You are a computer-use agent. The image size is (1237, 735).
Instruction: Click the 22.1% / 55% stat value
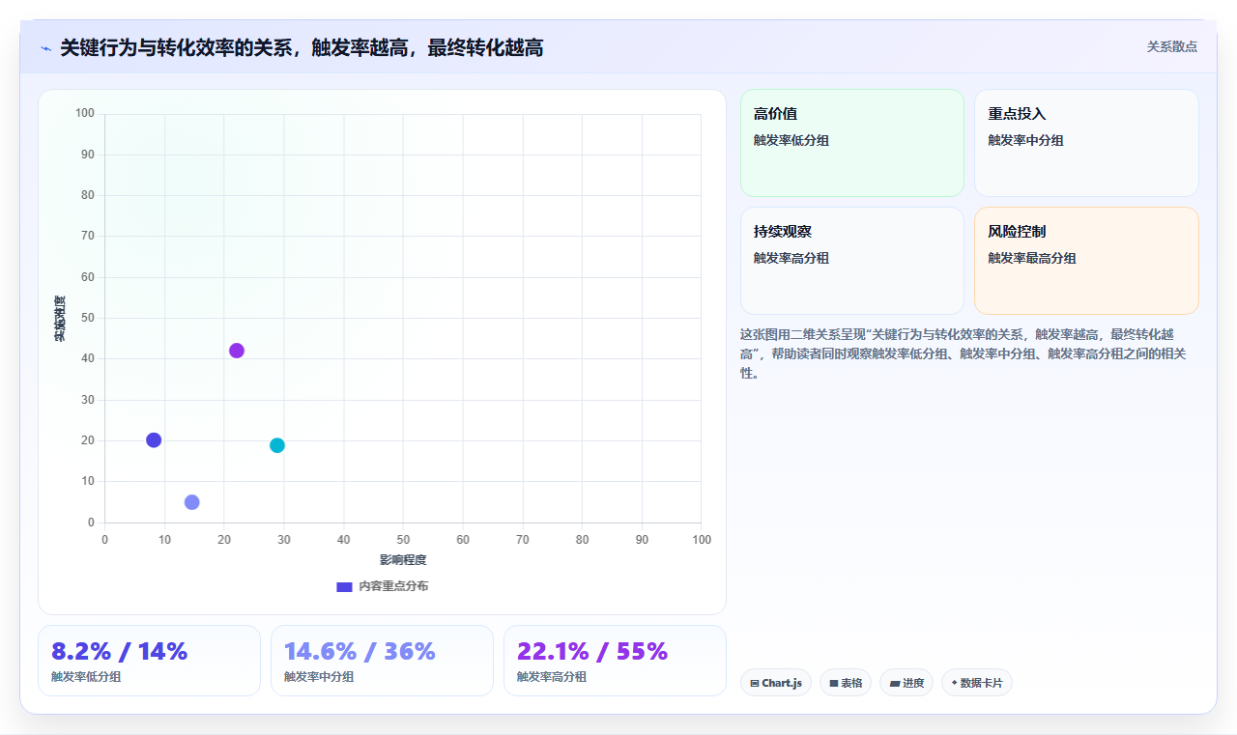tap(592, 651)
